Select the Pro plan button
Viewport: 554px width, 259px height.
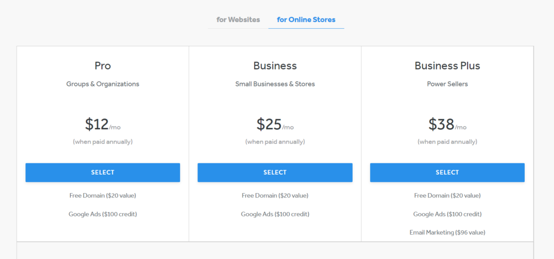(103, 172)
